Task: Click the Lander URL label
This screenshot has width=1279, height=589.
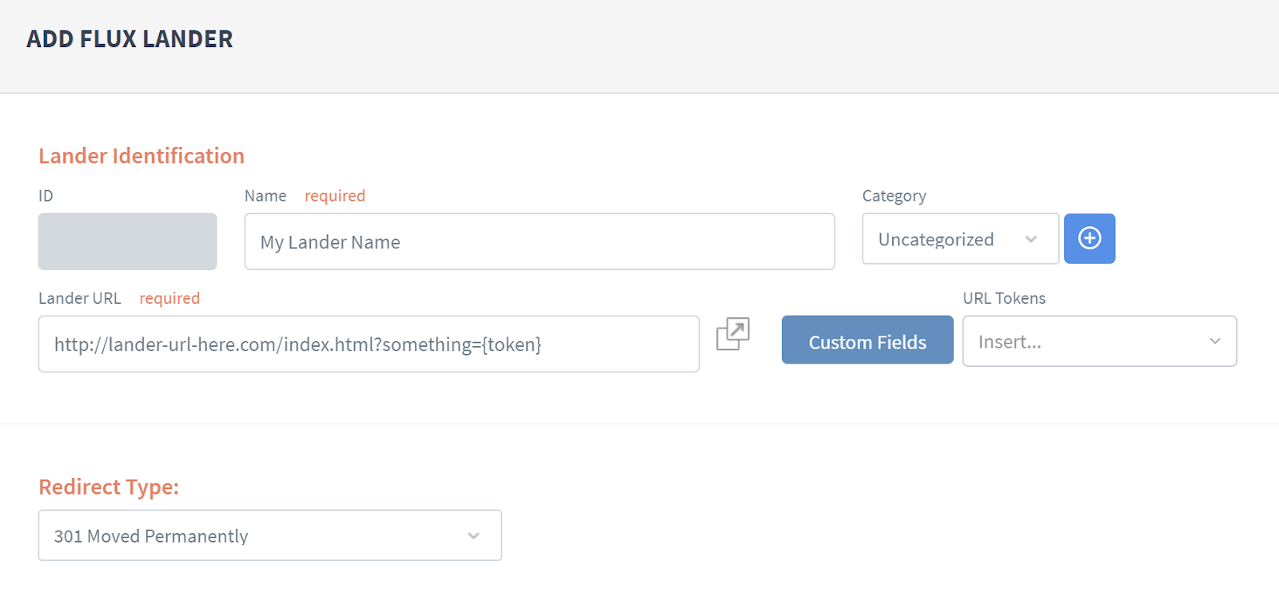Action: click(x=80, y=298)
